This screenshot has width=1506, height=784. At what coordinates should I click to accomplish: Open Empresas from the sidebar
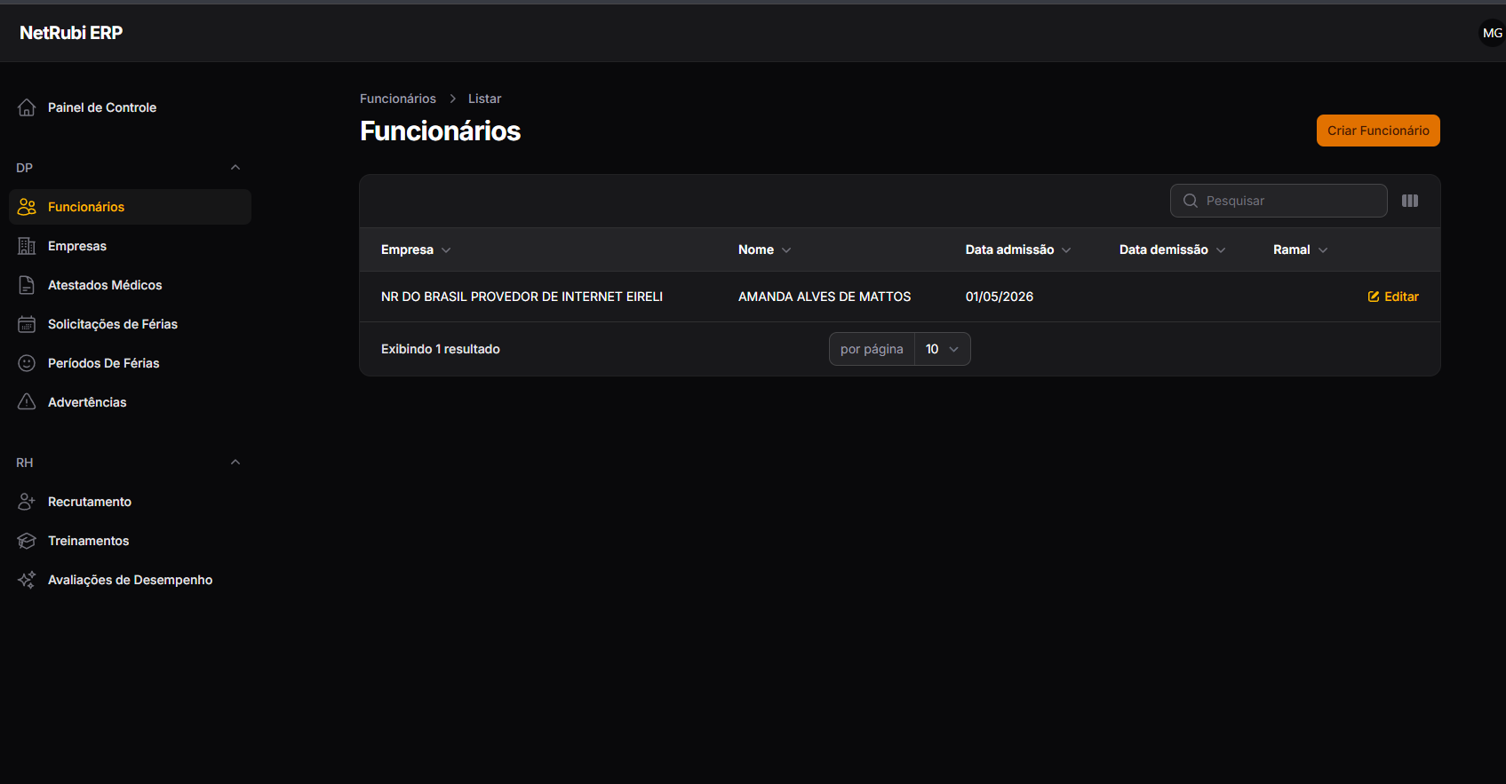pyautogui.click(x=130, y=246)
